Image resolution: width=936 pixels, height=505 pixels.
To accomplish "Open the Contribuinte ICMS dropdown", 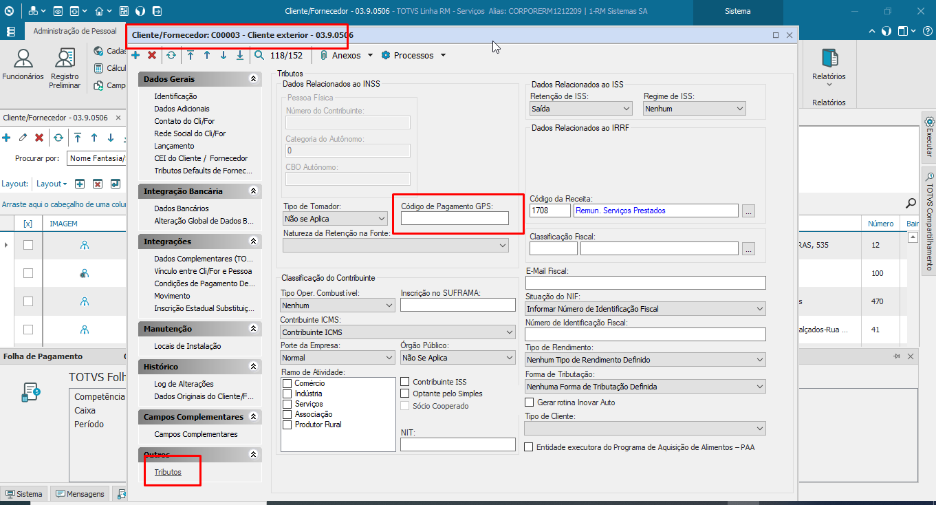I will point(398,332).
